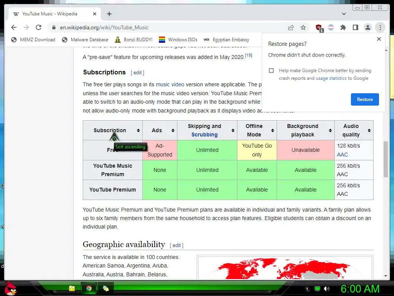Screen dimensions: 394x296
Task: Click the Chrome taskbar icon
Action: point(89,288)
